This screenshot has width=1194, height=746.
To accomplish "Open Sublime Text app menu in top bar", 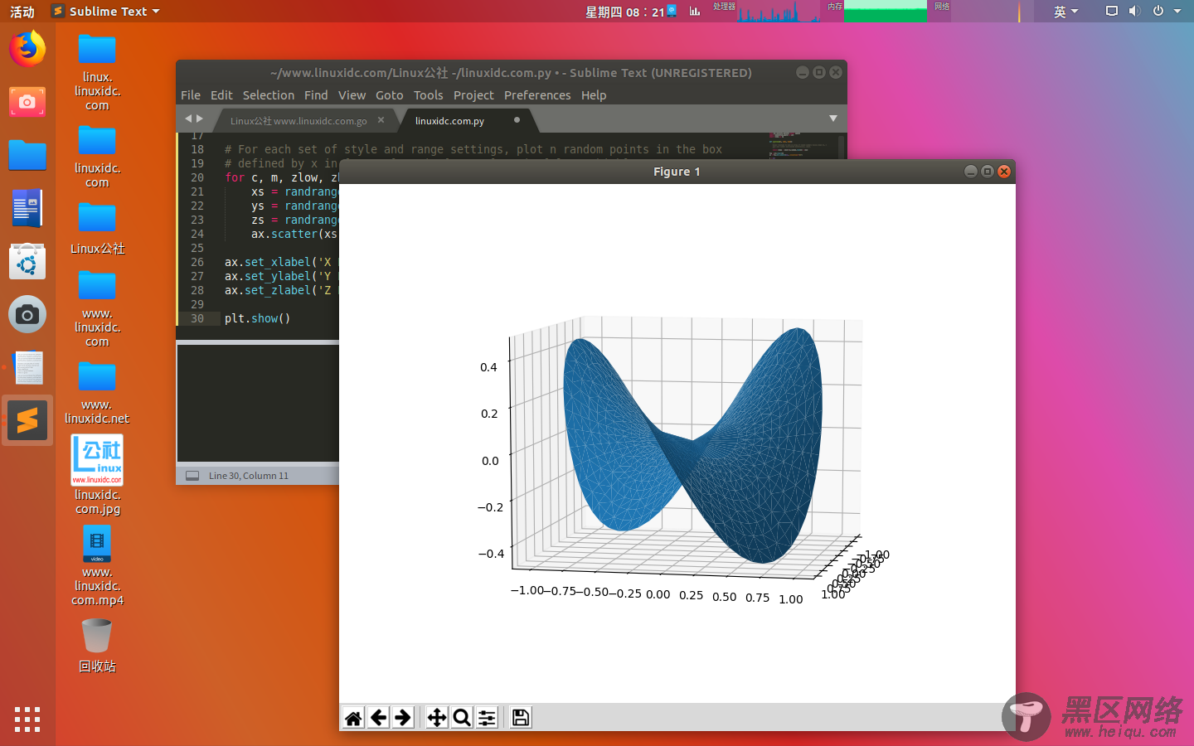I will point(105,11).
